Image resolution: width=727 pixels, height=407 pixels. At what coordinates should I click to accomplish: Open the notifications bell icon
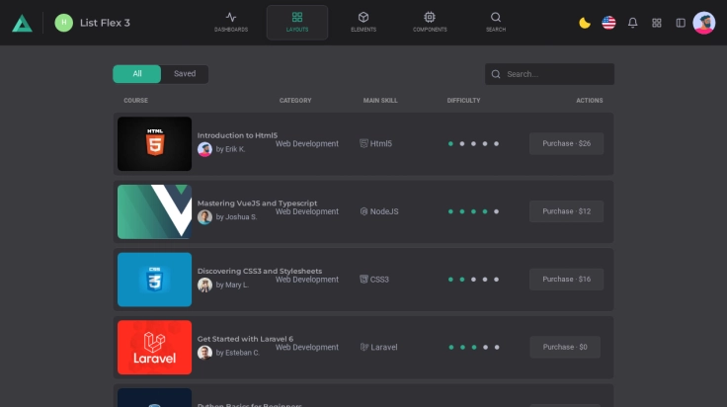point(633,23)
